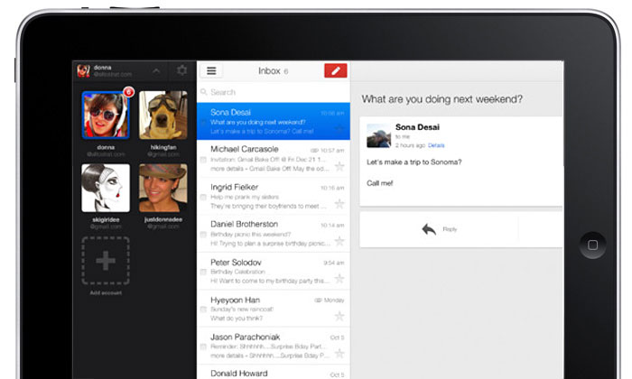Click the Add account button
The width and height of the screenshot is (632, 379).
(x=106, y=261)
